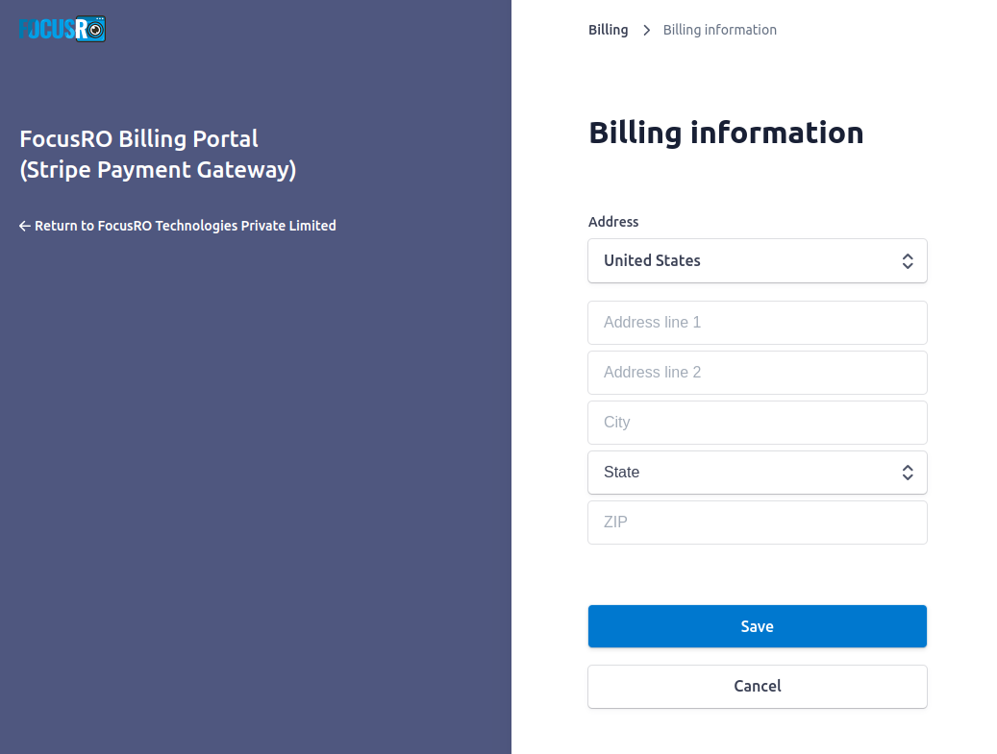This screenshot has height=754, width=997.
Task: Click into the City field
Action: pyautogui.click(x=758, y=423)
